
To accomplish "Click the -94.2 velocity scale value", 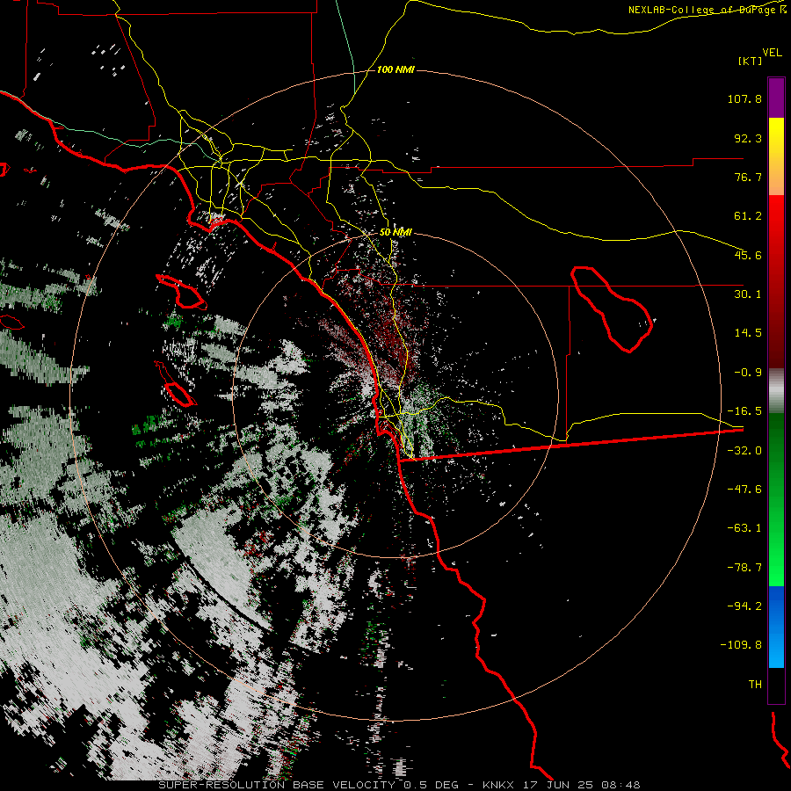I will pos(744,606).
